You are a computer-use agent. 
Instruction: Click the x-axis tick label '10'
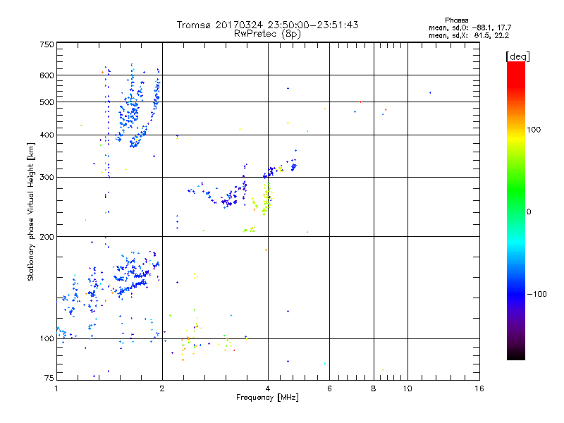[x=407, y=388]
